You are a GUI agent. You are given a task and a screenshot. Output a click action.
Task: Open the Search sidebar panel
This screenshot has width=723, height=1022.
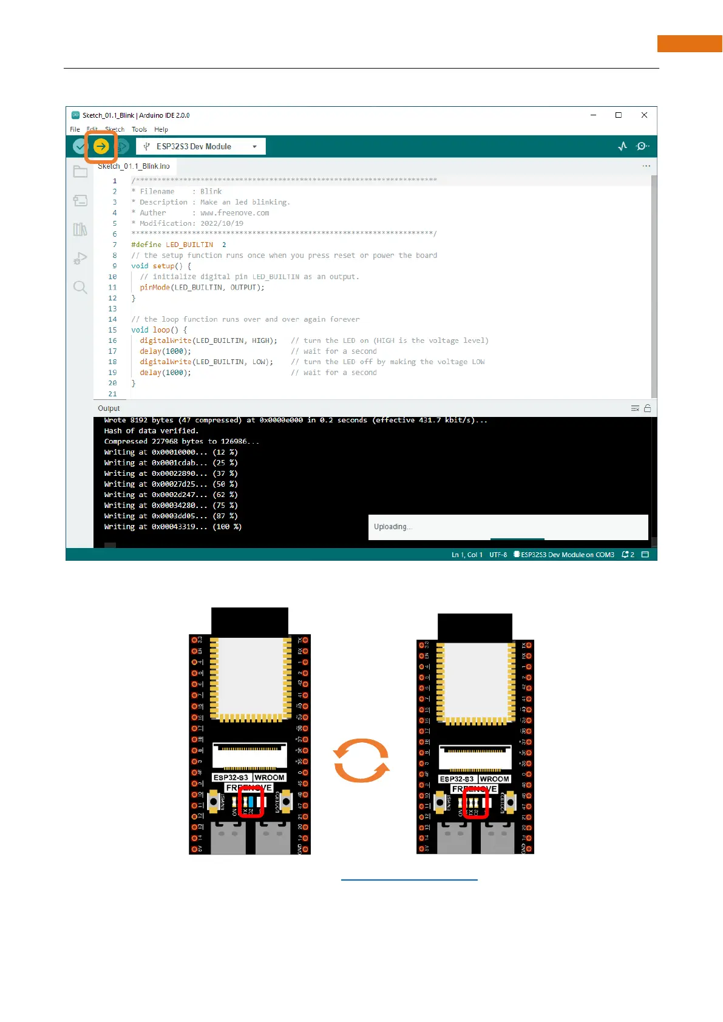coord(80,287)
